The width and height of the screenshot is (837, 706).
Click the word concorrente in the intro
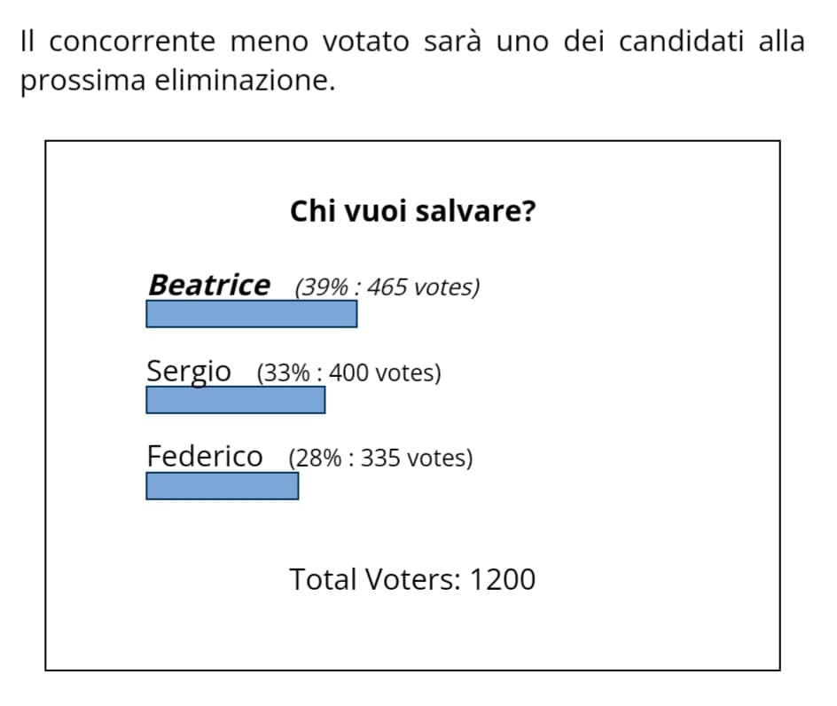[x=132, y=42]
